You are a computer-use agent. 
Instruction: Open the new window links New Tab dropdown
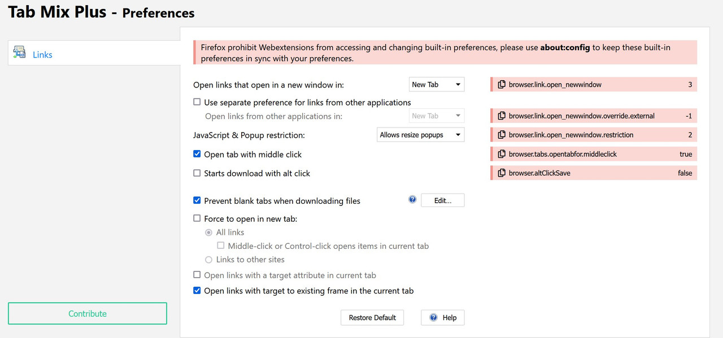[x=437, y=85]
